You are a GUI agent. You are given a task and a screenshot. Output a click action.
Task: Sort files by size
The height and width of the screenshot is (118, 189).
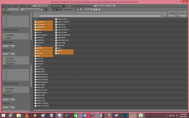(x=58, y=9)
